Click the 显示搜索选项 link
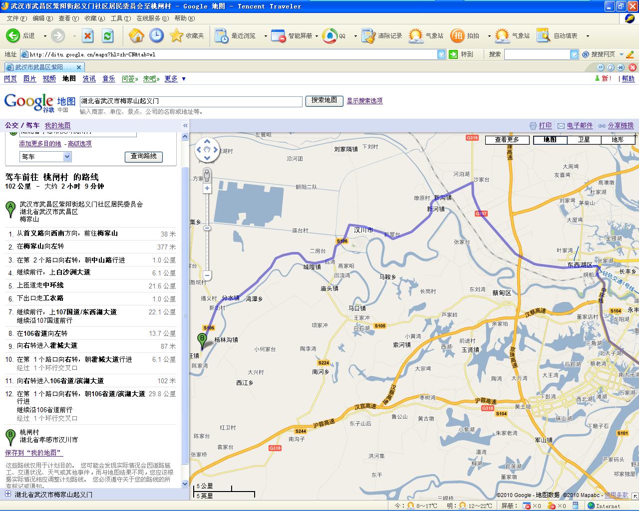639x511 pixels. 364,101
